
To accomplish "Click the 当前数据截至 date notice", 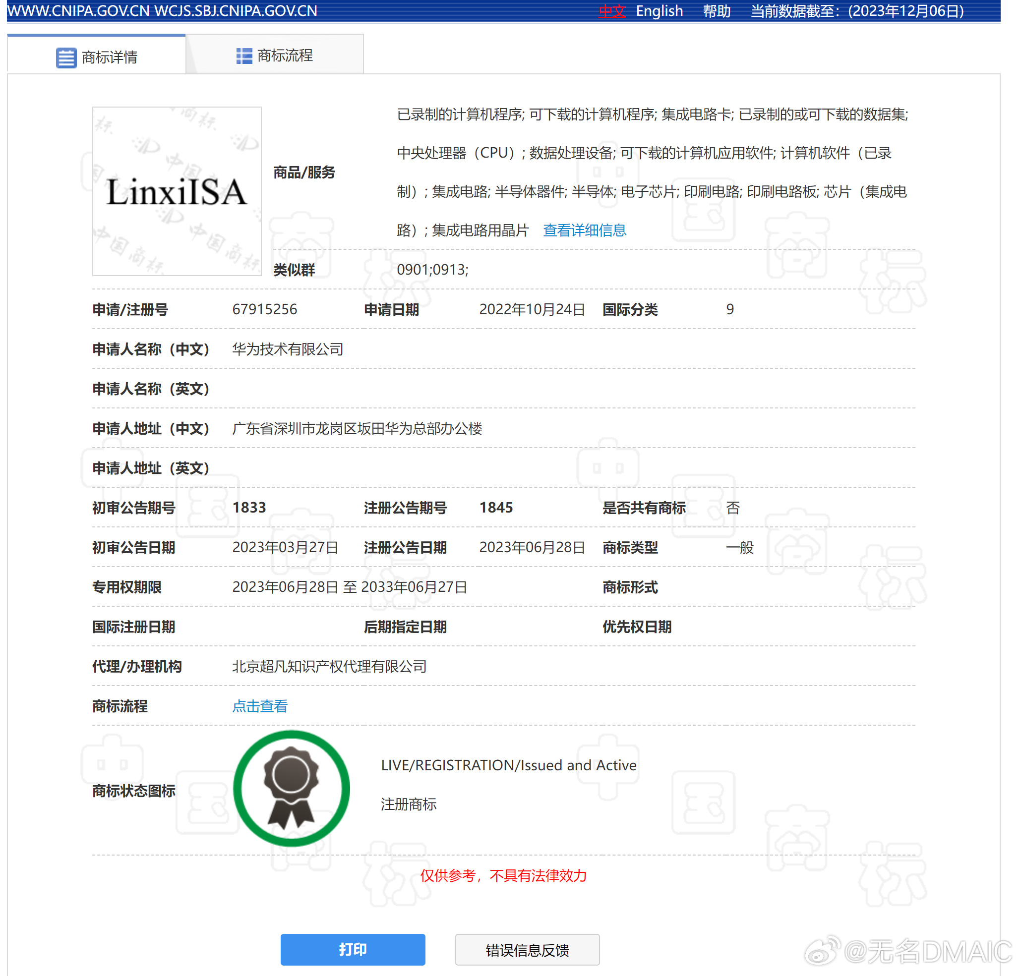I will 856,11.
